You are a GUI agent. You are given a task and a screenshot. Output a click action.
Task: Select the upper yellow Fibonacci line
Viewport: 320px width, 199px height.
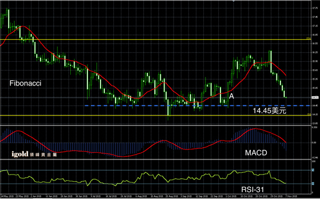pyautogui.click(x=155, y=39)
